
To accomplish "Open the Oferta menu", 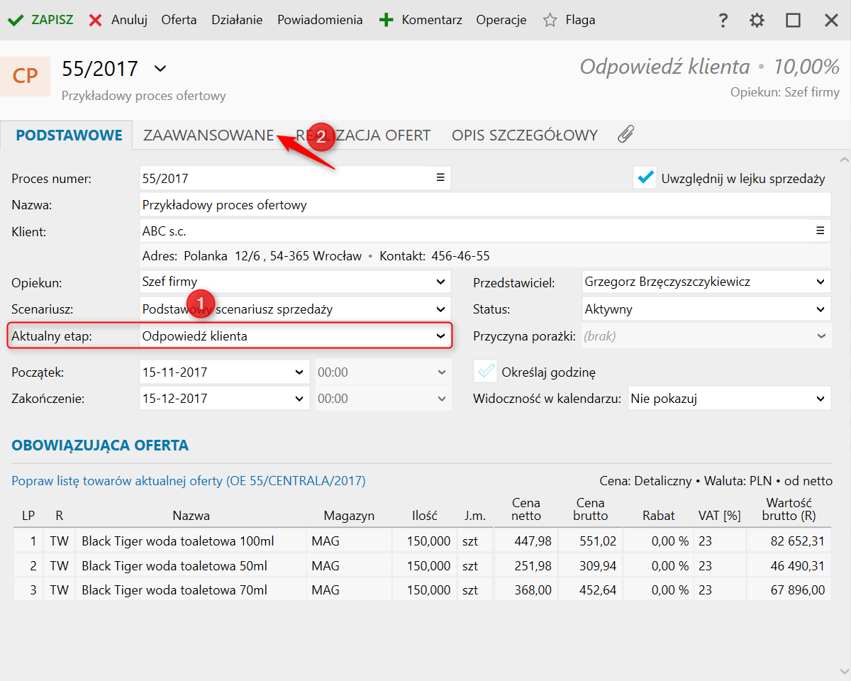I will point(179,20).
